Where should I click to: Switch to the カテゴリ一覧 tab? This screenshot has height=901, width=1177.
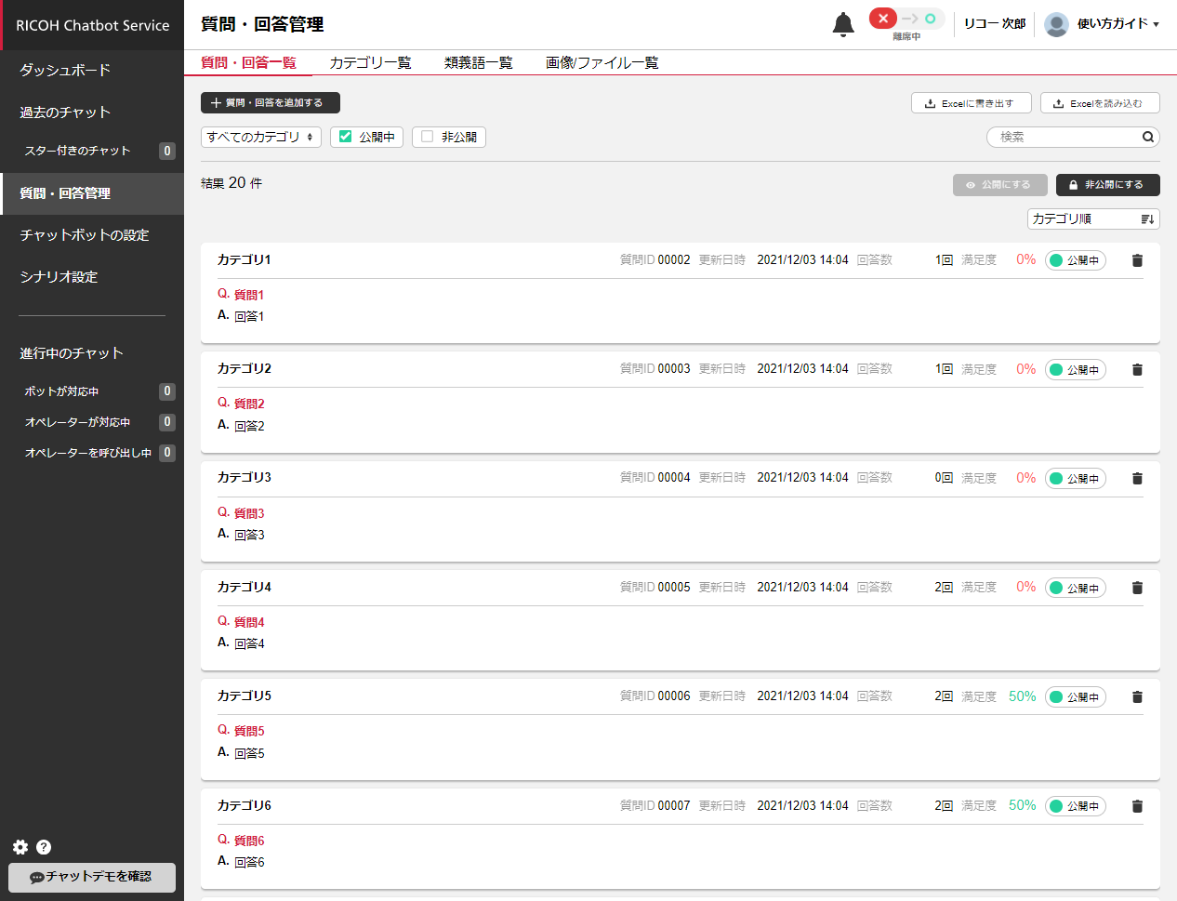tap(370, 62)
